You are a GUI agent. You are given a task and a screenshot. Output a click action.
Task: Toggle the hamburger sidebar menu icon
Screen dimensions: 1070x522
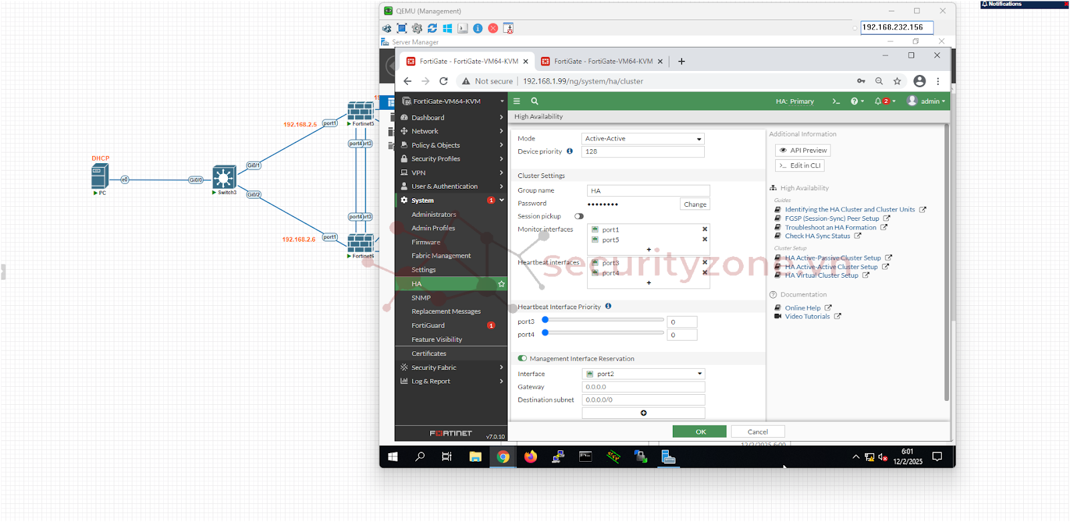[516, 102]
